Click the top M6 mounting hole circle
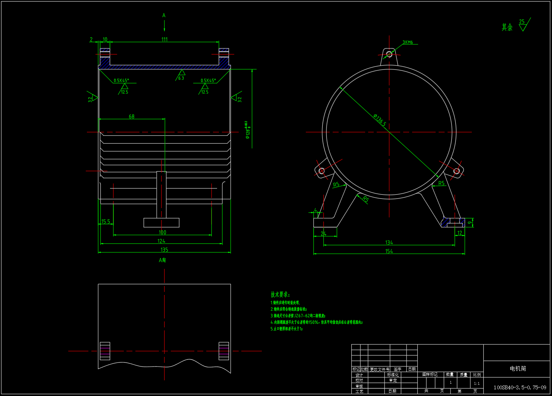The height and width of the screenshot is (396, 552). [389, 54]
